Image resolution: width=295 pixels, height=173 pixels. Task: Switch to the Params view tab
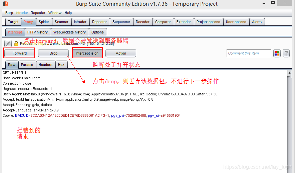[27, 65]
